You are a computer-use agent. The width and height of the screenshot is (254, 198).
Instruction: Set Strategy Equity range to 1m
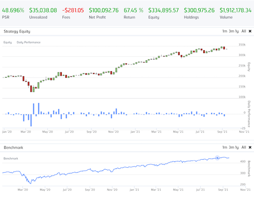(x=224, y=31)
